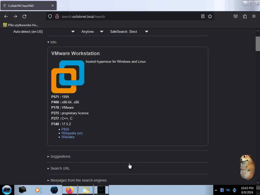Open a new tab with plus button

point(62,6)
